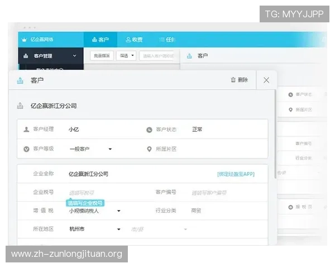Open the 筛选 dropdown
This screenshot has width=335, height=268.
click(x=127, y=56)
